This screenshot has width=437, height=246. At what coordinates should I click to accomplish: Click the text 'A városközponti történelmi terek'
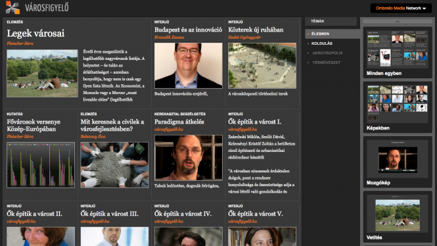coord(258,94)
